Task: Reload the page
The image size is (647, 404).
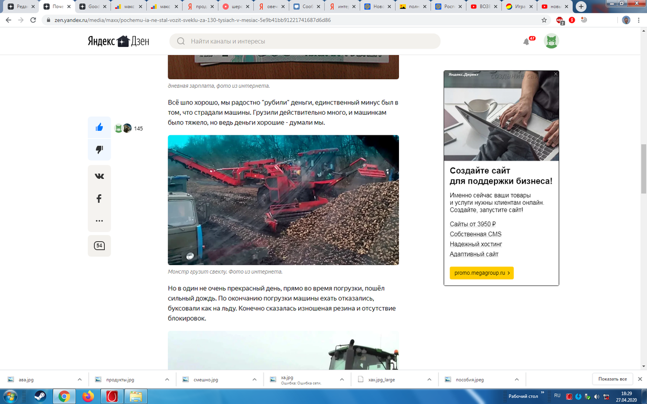Action: [34, 20]
